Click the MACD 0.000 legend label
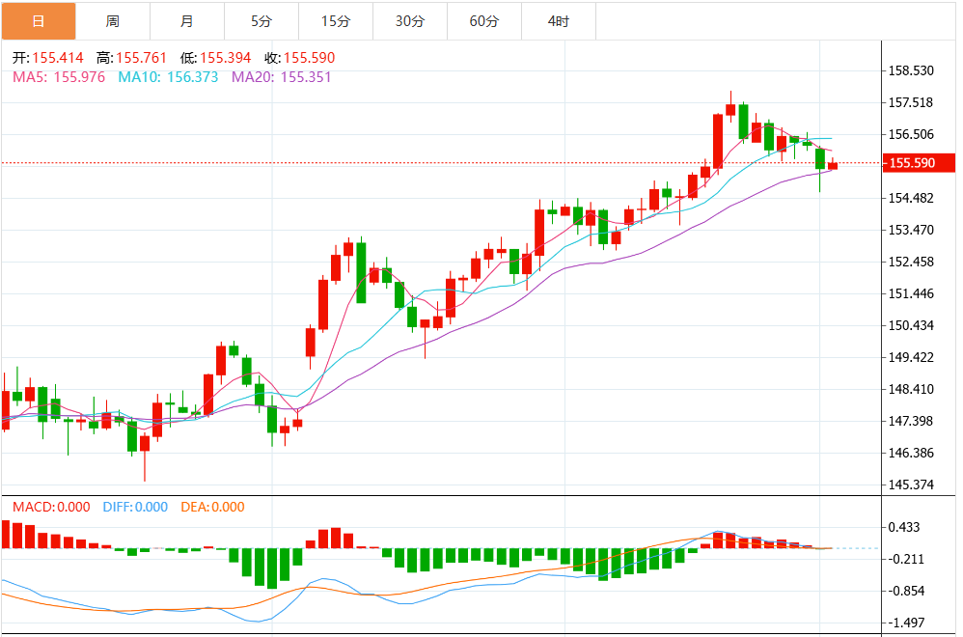Screen dimensions: 963x637 point(51,507)
